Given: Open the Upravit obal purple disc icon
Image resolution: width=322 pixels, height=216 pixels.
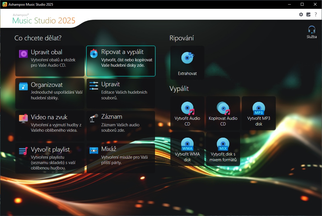Looking at the screenshot, I should coord(24,54).
